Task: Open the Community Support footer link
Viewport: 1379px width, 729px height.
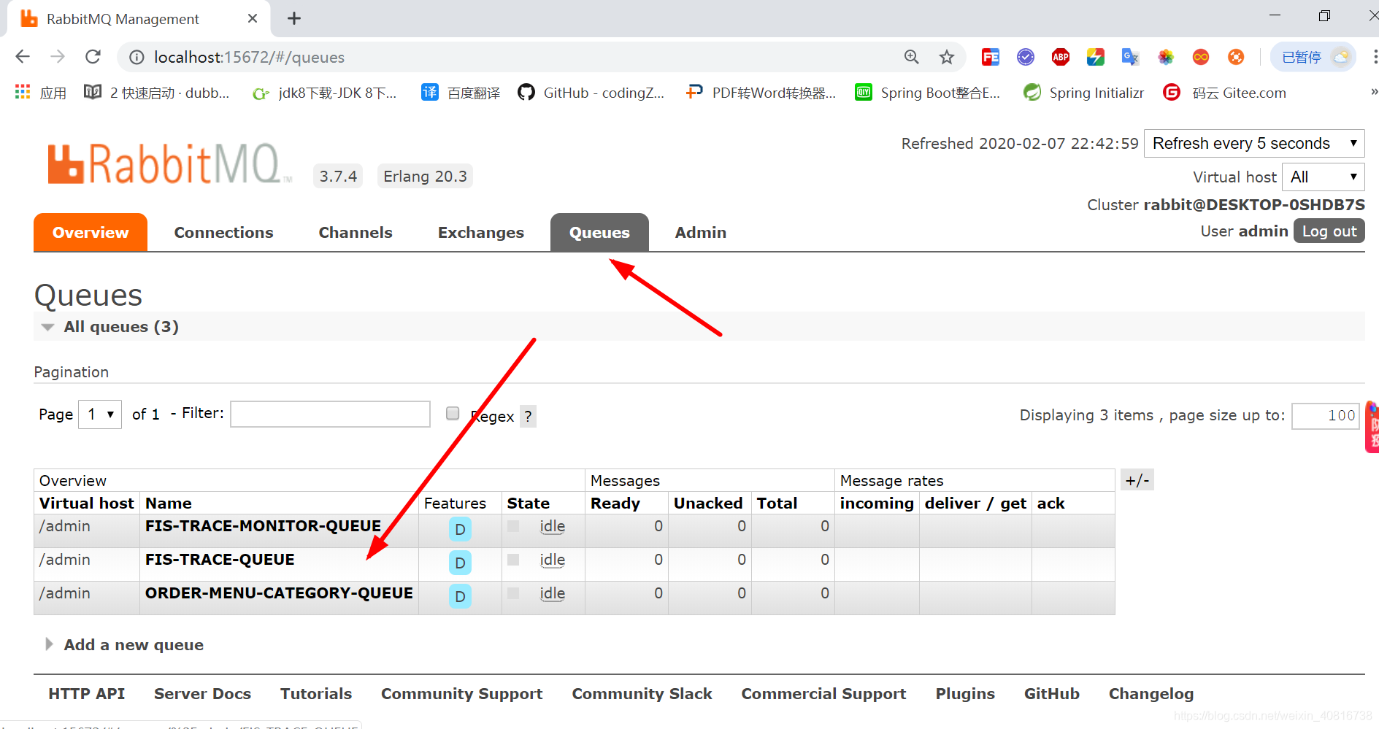Action: pos(461,694)
